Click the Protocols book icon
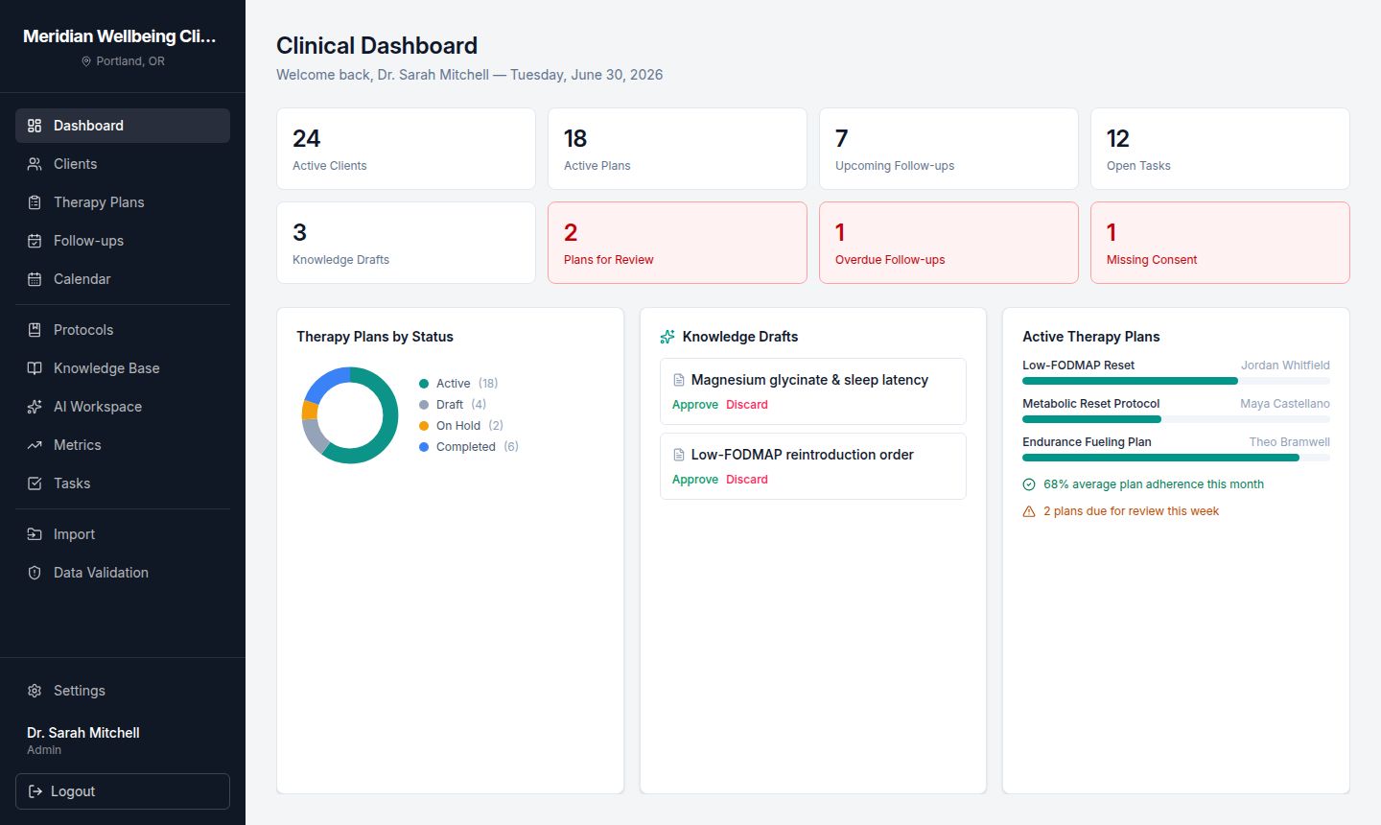1381x825 pixels. pyautogui.click(x=35, y=330)
